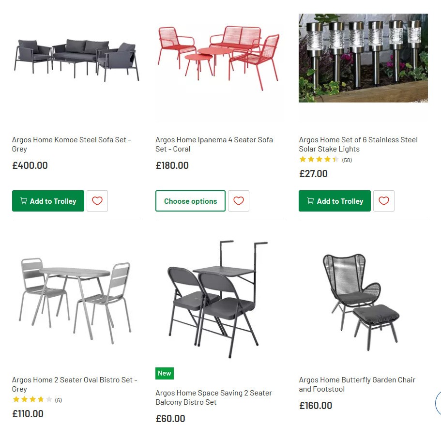Click the heart icon for the Solar Stake Lights
This screenshot has height=425, width=441.
click(383, 200)
